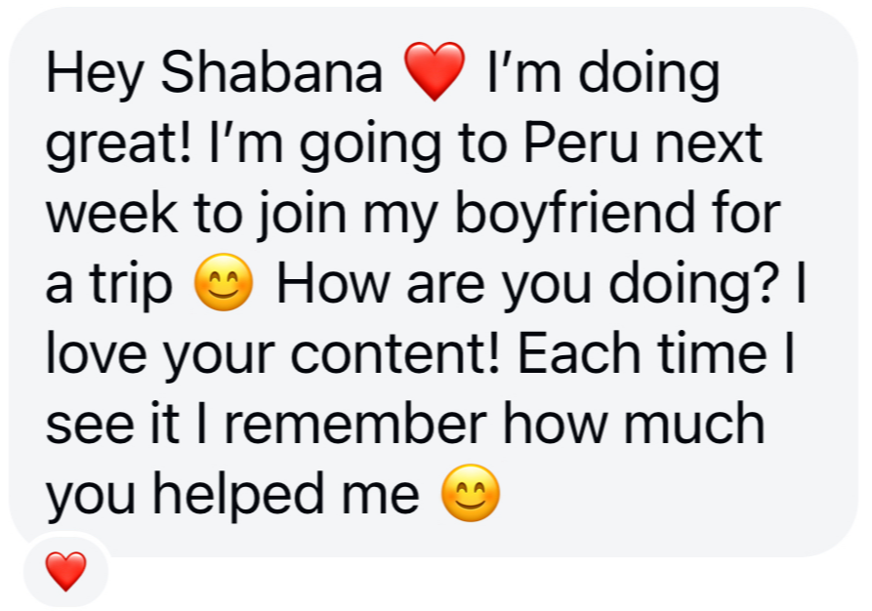Click the word 'Each' in the message
The image size is (872, 611).
point(579,353)
